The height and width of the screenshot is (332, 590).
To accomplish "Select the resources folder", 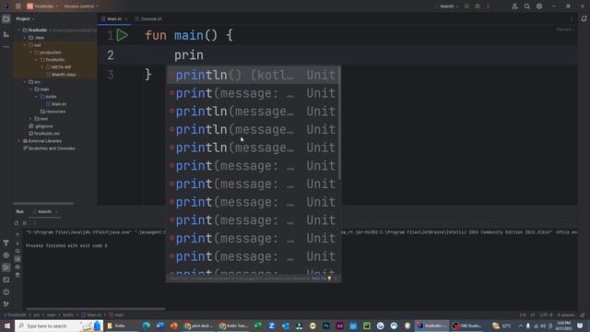I will [x=53, y=112].
